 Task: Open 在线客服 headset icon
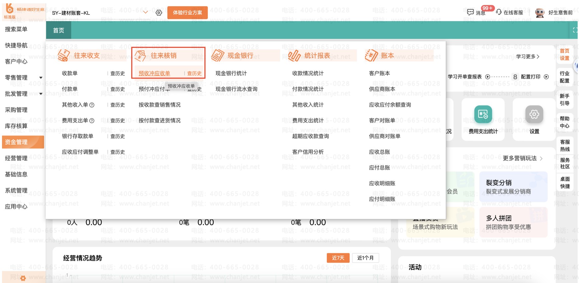pos(499,12)
